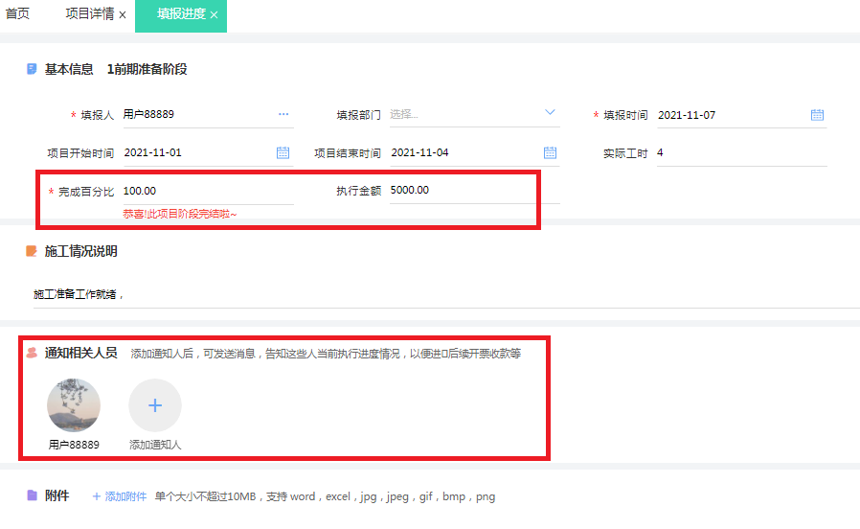The width and height of the screenshot is (860, 529).
Task: Click the 项目开始时间 date 2021-11-01
Action: click(152, 152)
